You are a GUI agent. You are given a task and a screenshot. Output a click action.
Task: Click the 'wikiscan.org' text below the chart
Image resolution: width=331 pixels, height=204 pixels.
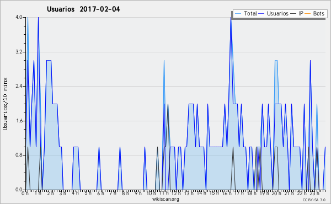coord(165,199)
